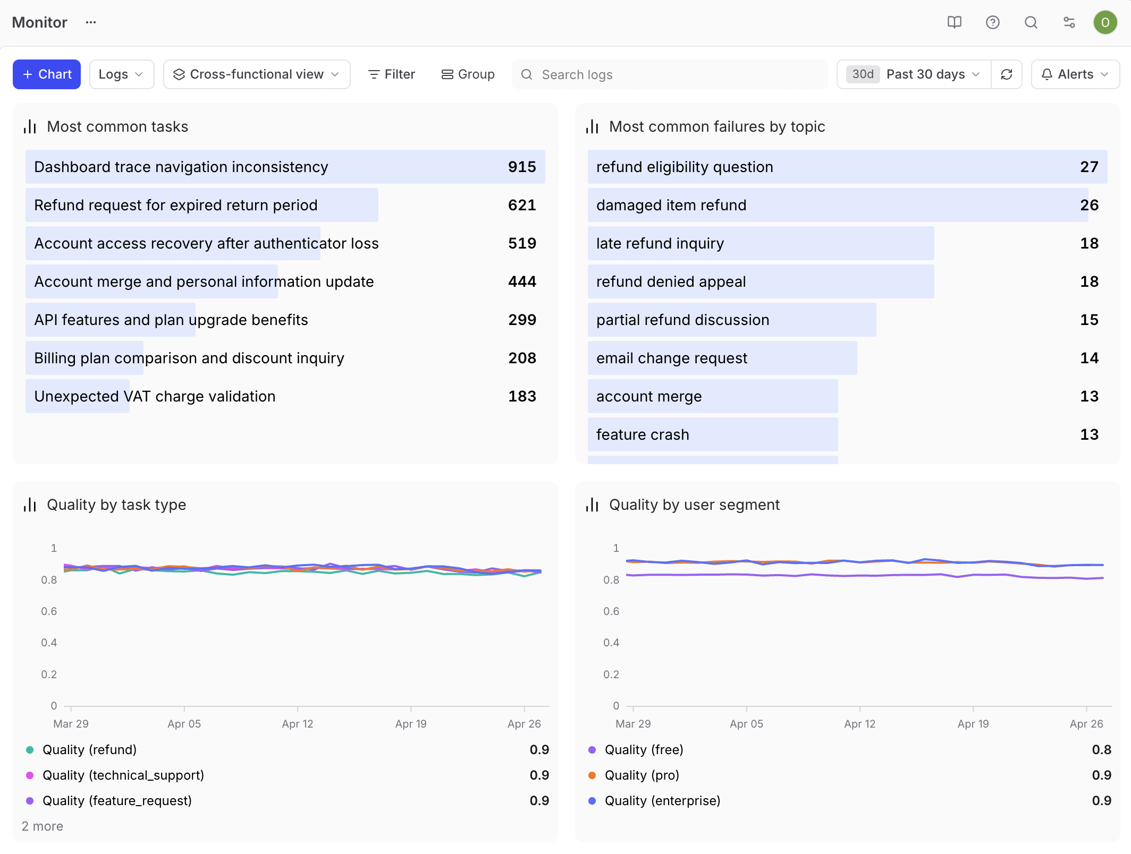This screenshot has width=1131, height=854.
Task: Click the refresh icon button
Action: [1006, 74]
